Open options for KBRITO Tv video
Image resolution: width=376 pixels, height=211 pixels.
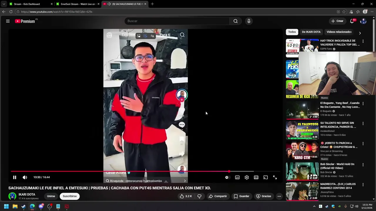coord(363,144)
